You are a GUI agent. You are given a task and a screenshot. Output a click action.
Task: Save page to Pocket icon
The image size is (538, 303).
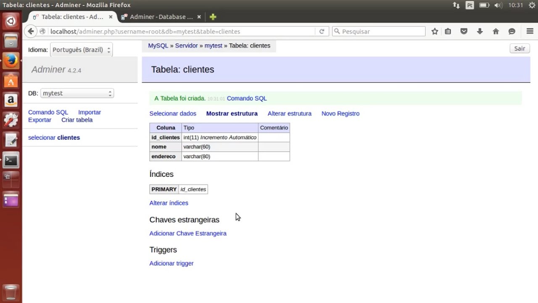tap(464, 32)
